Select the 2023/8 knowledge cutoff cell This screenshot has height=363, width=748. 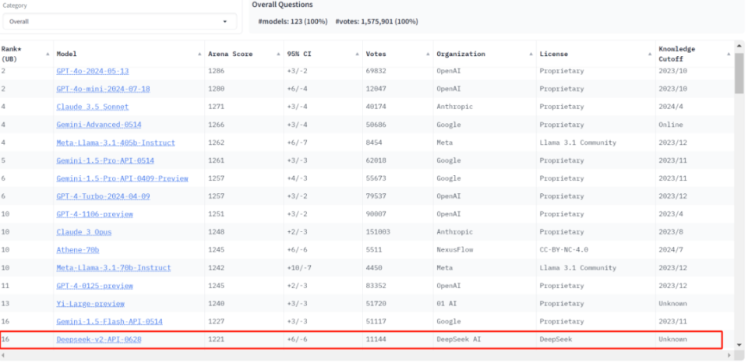point(670,232)
